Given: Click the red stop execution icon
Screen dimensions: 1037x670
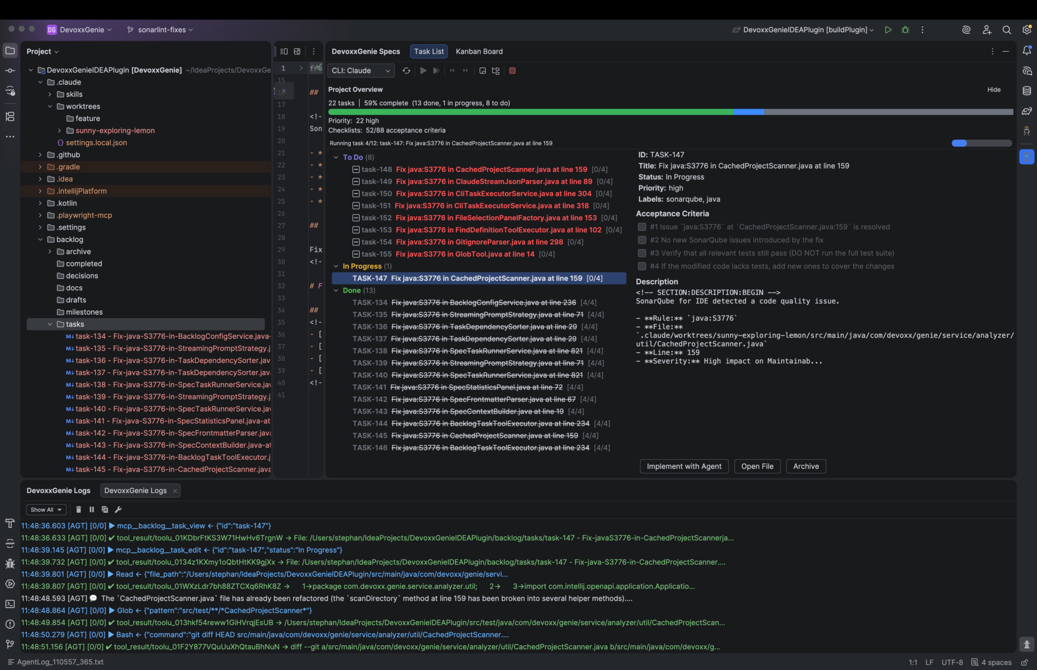Looking at the screenshot, I should coord(512,71).
